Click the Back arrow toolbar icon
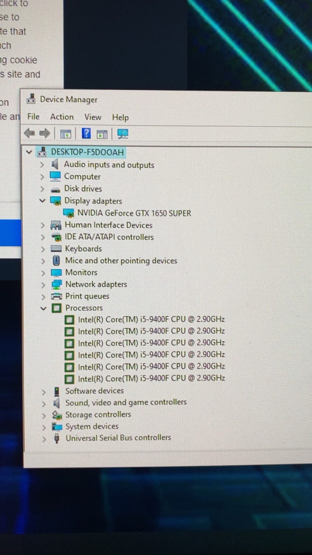Image resolution: width=312 pixels, height=555 pixels. coord(29,133)
